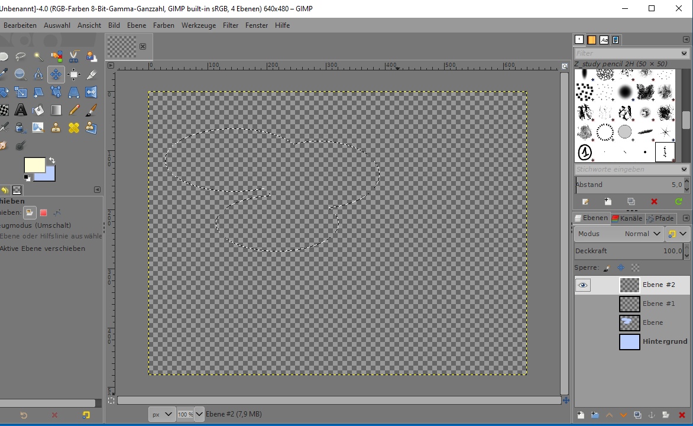The height and width of the screenshot is (426, 693).
Task: Click the foreground color swatch
Action: (x=34, y=165)
